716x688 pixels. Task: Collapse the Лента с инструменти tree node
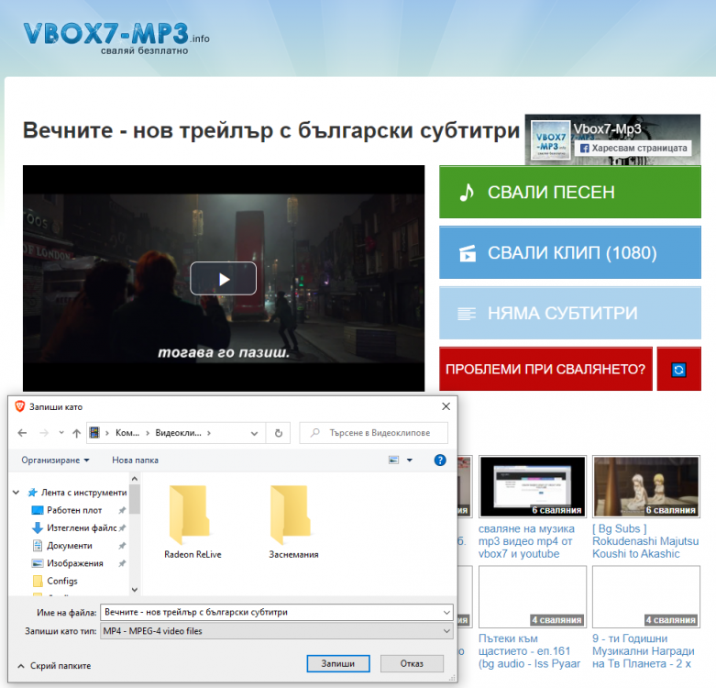(x=16, y=493)
